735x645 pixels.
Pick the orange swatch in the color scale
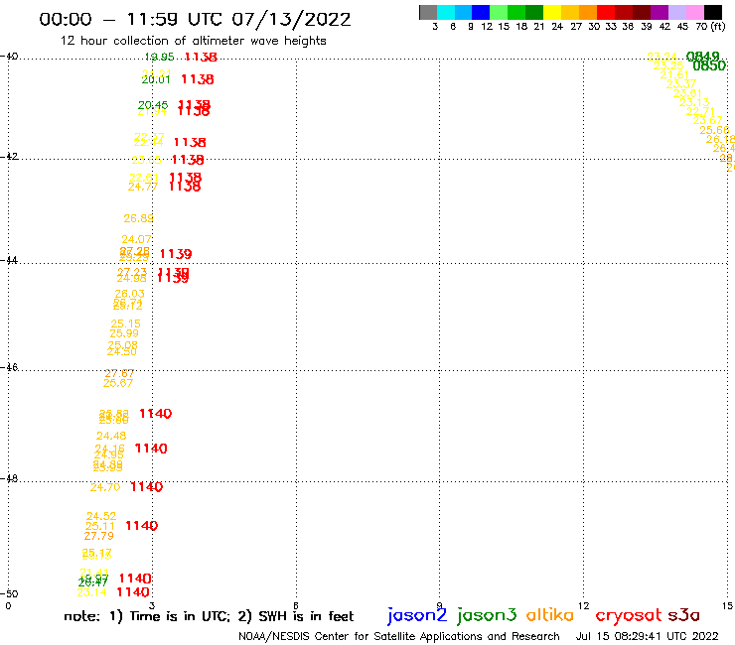[587, 12]
